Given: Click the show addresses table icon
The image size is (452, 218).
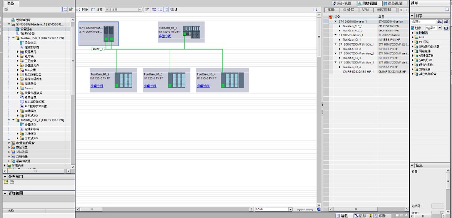Looking at the screenshot, I should pos(160,10).
